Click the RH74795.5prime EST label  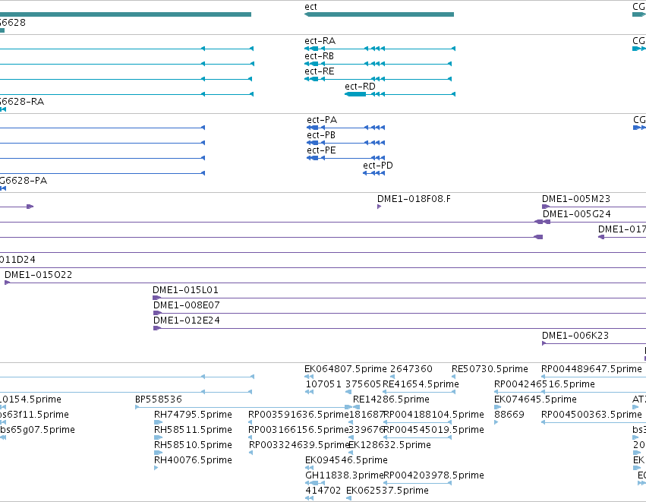point(193,415)
